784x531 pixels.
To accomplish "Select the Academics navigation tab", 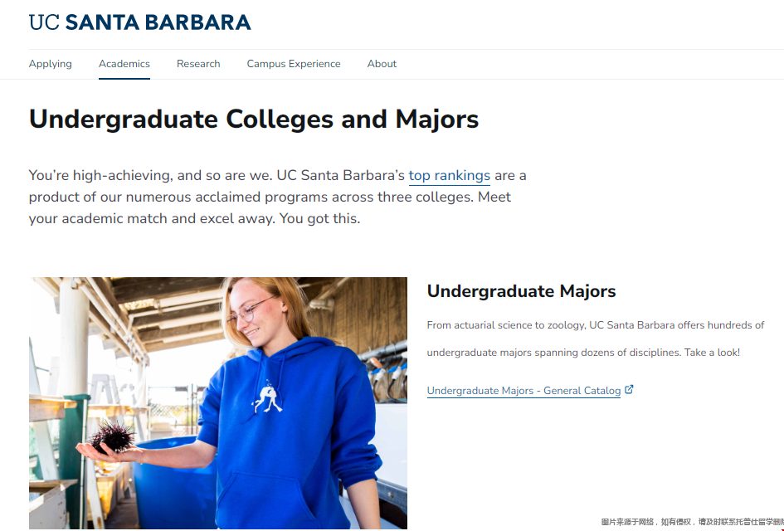I will pyautogui.click(x=124, y=64).
